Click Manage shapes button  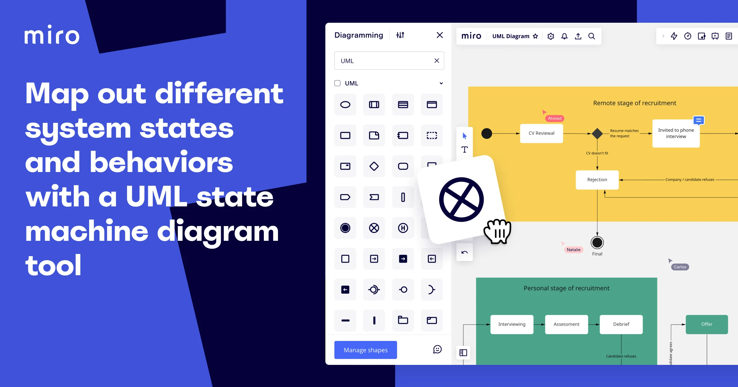pyautogui.click(x=366, y=350)
